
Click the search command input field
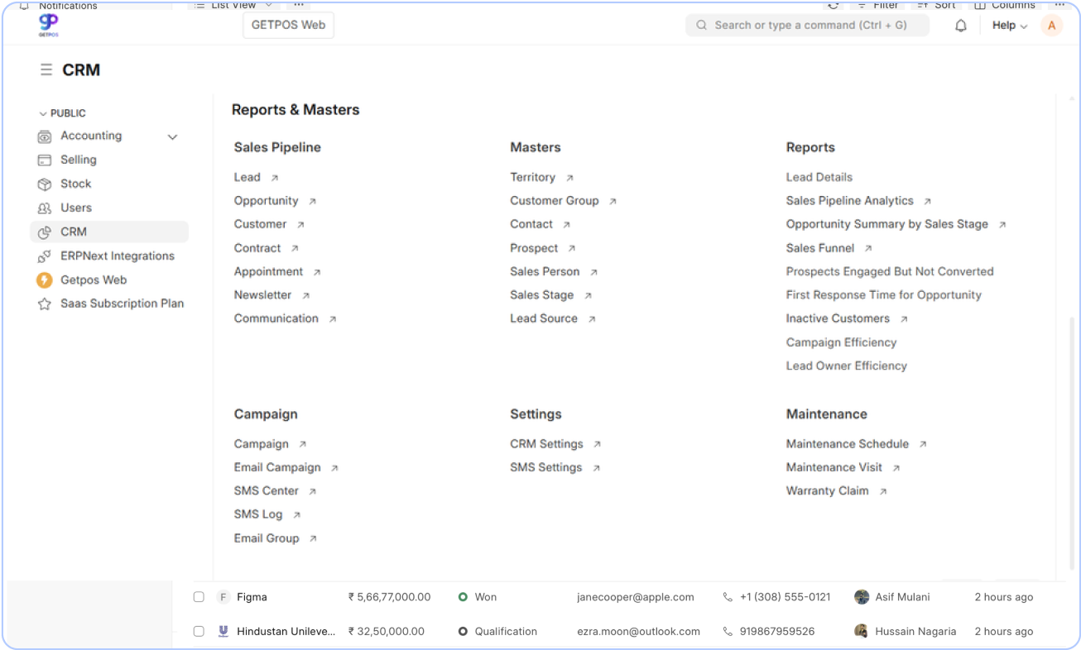pos(810,26)
